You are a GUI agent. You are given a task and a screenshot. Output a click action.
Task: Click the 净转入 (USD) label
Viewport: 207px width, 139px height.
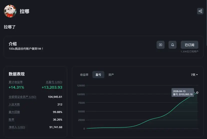point(17,127)
